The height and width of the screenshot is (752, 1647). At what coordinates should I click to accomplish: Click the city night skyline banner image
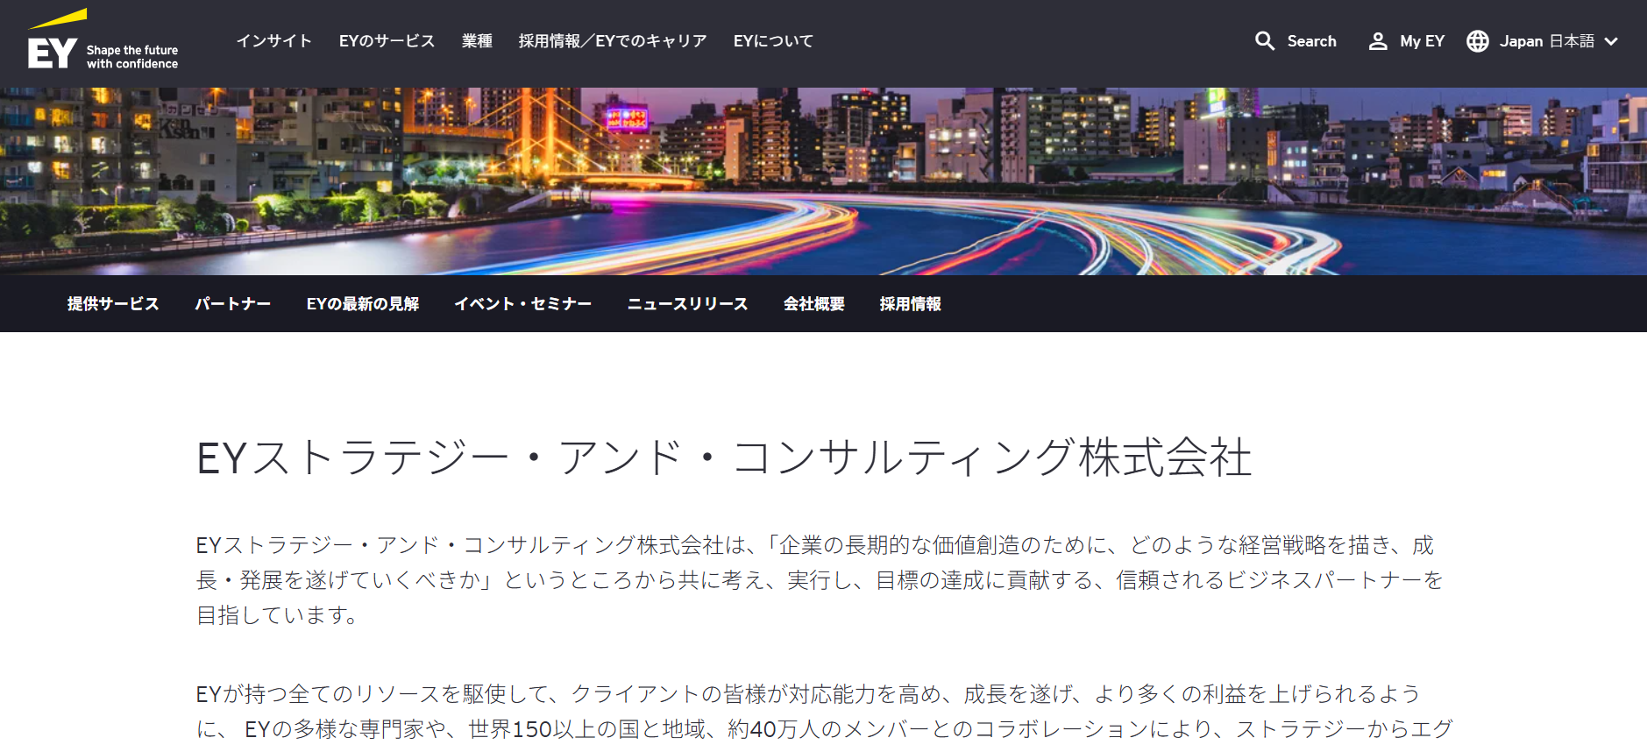[823, 181]
